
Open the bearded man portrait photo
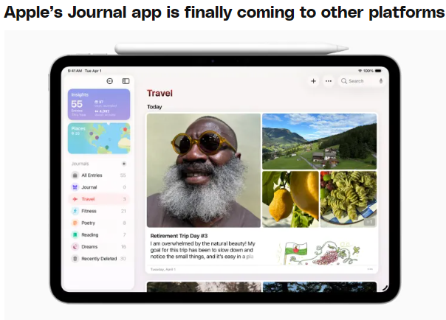pos(204,170)
